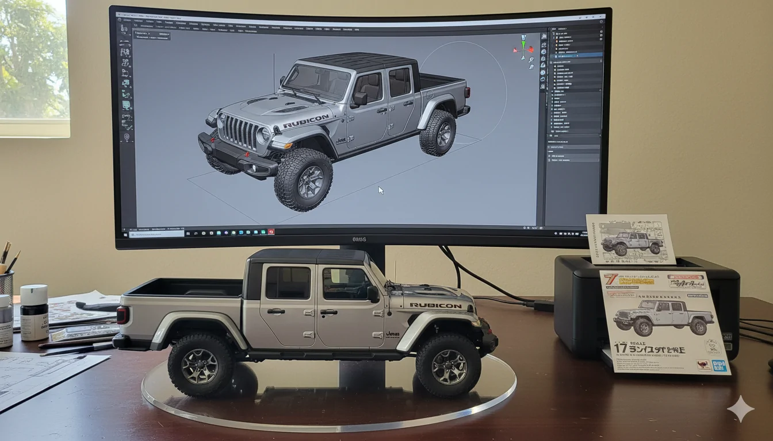Open the red app icon on the taskbar

pyautogui.click(x=271, y=231)
